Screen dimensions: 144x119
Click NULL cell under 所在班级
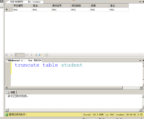coord(80,9)
